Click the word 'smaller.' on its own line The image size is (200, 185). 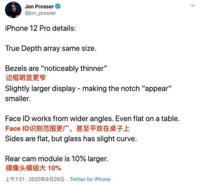click(18, 99)
